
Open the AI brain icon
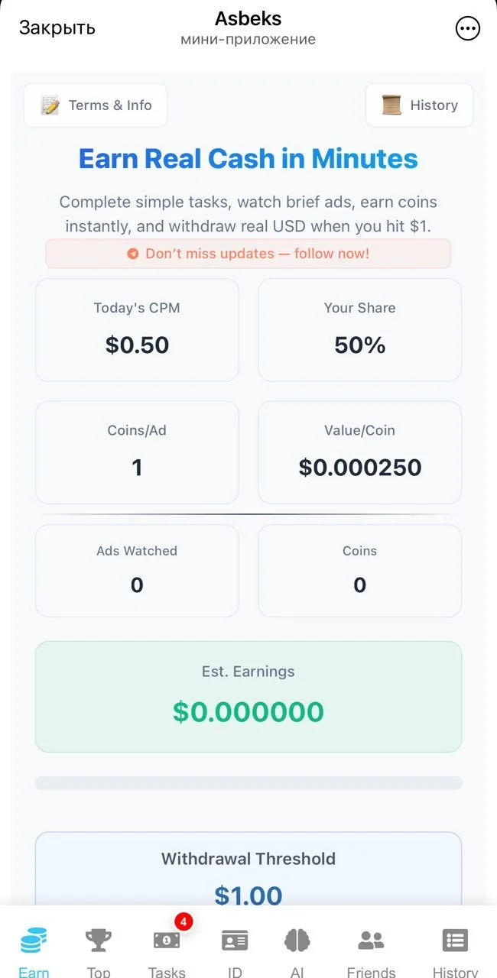point(297,941)
